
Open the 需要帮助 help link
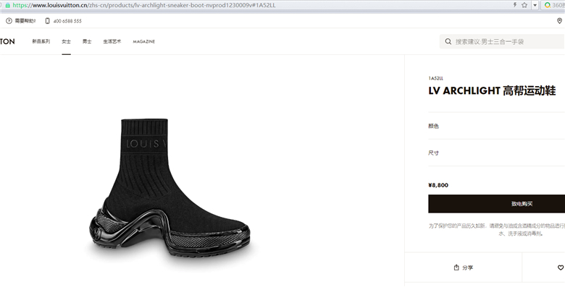click(25, 21)
